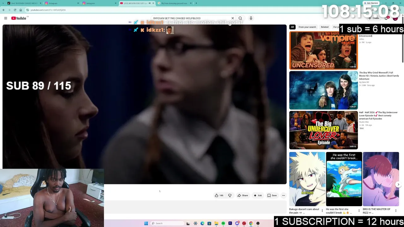Open the YouTube hamburger guide menu
Screen dimensions: 404x227
pyautogui.click(x=6, y=18)
